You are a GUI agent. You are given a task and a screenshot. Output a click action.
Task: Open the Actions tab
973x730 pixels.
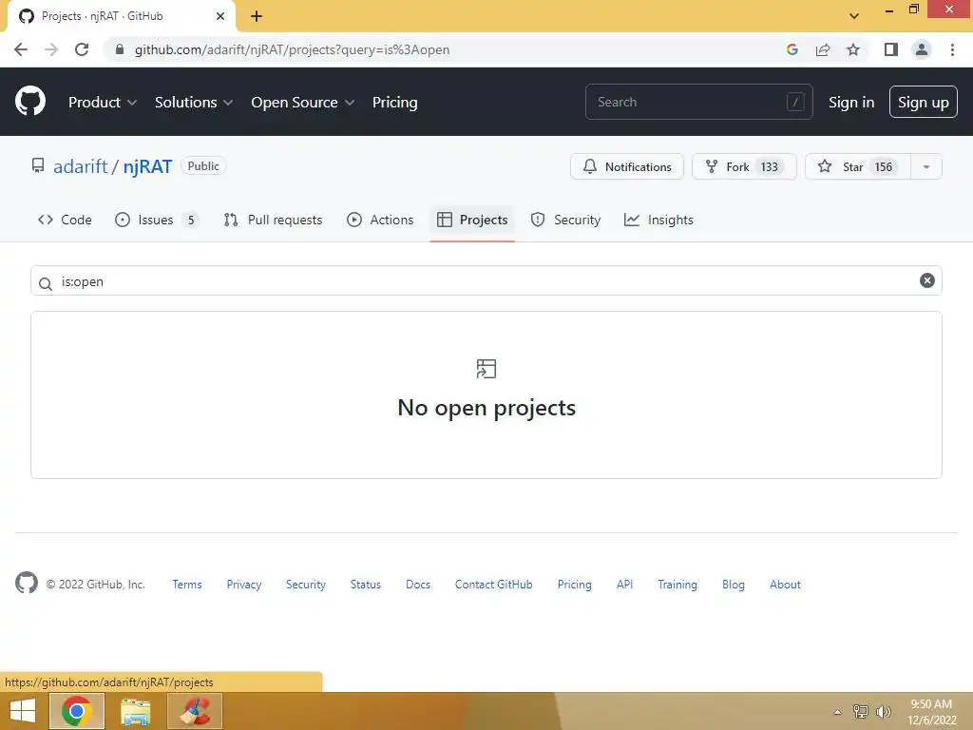tap(380, 220)
